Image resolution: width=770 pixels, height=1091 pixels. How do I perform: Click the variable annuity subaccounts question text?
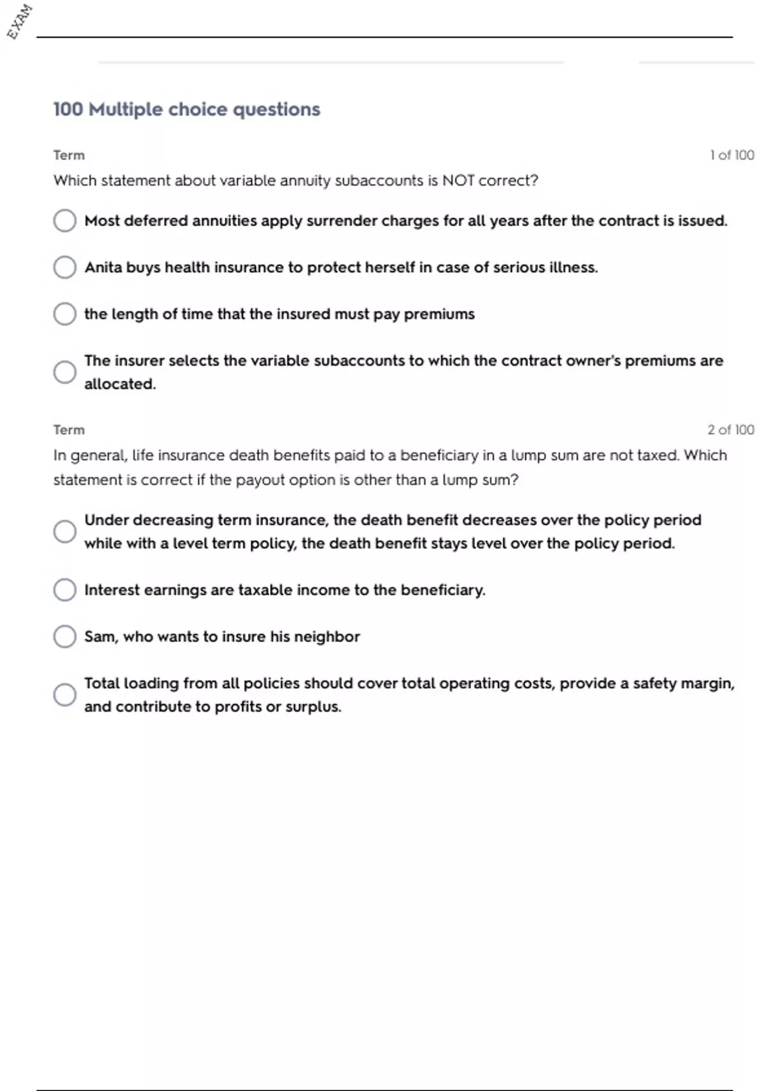pyautogui.click(x=296, y=181)
